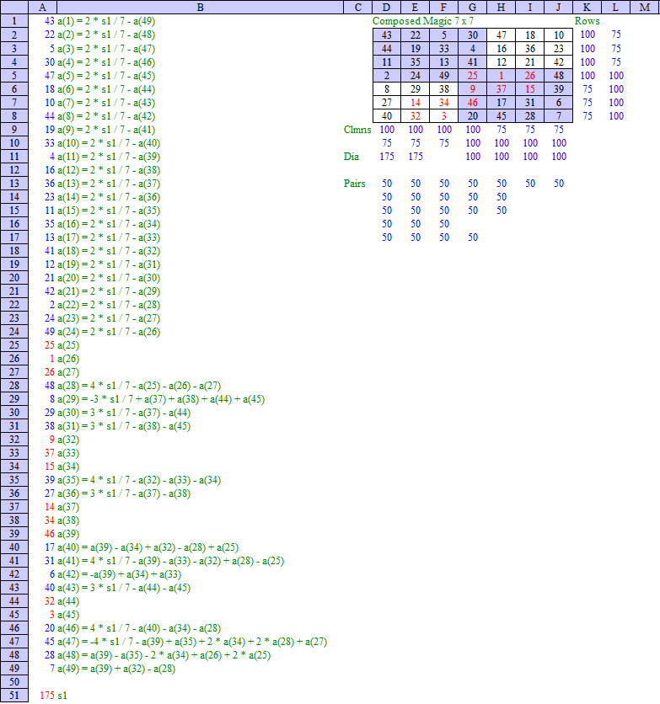The height and width of the screenshot is (704, 660).
Task: Click the 'Clmns' label
Action: 357,130
